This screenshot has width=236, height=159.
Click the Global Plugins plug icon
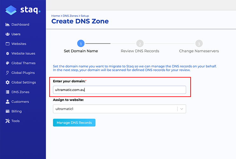pyautogui.click(x=7, y=73)
